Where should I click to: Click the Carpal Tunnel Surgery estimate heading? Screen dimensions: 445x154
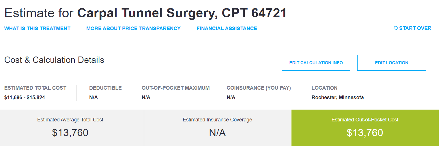[145, 13]
